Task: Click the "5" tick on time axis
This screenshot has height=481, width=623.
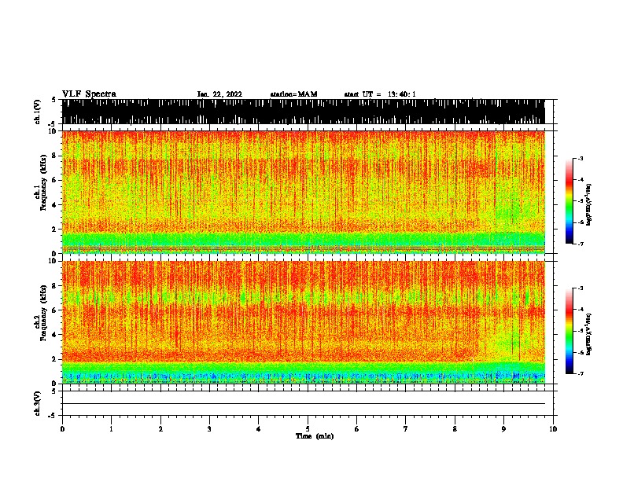Action: click(x=308, y=429)
